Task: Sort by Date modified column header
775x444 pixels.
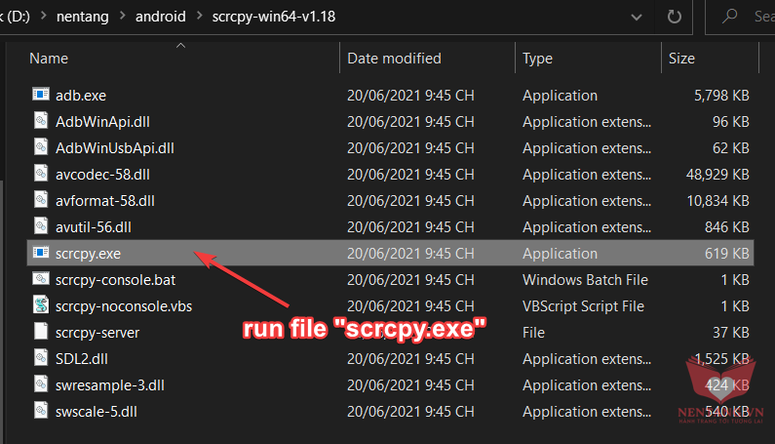Action: click(x=394, y=59)
